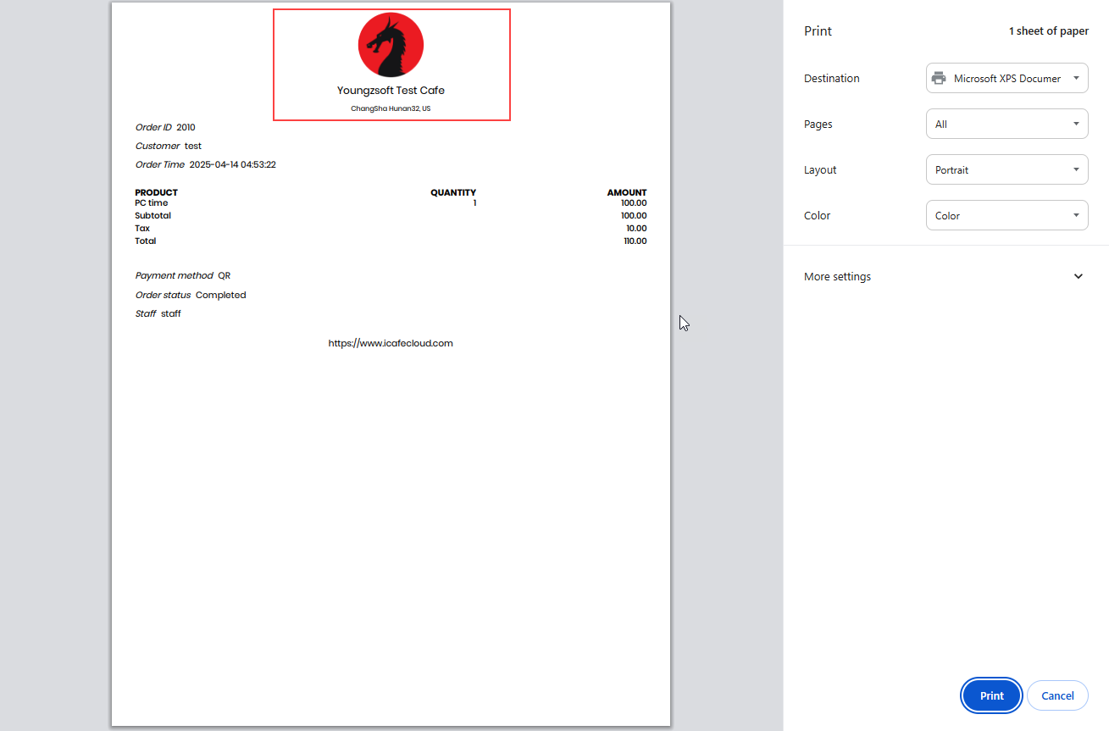The width and height of the screenshot is (1109, 731).
Task: Open the Pages dropdown set to All
Action: (1006, 124)
